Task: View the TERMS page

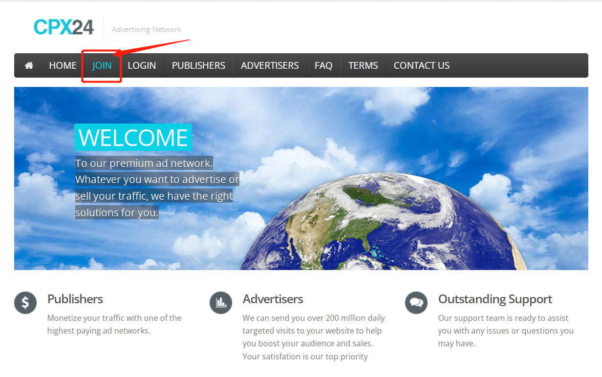Action: 363,65
